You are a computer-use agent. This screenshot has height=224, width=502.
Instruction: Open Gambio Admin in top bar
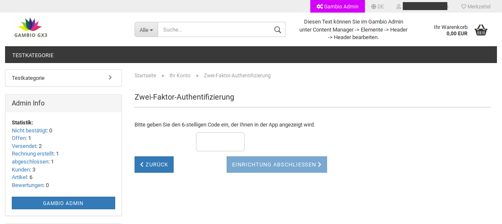(x=338, y=7)
